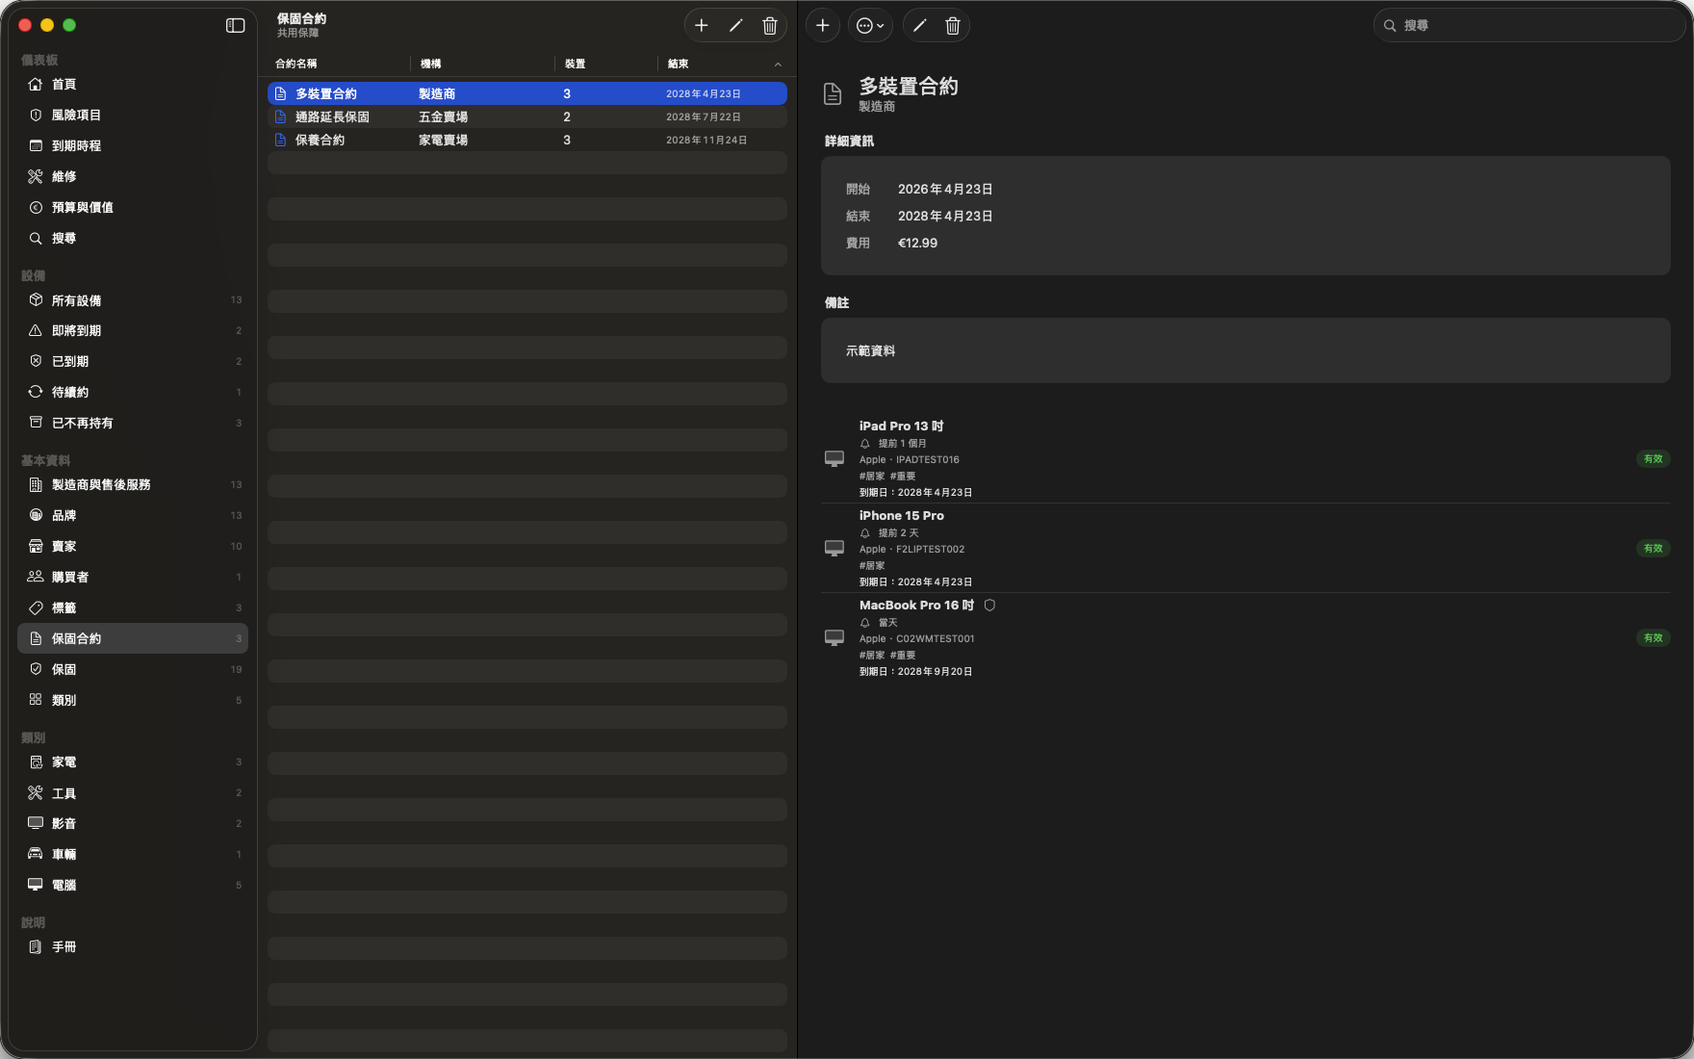Show 所有設備 list

(x=133, y=300)
